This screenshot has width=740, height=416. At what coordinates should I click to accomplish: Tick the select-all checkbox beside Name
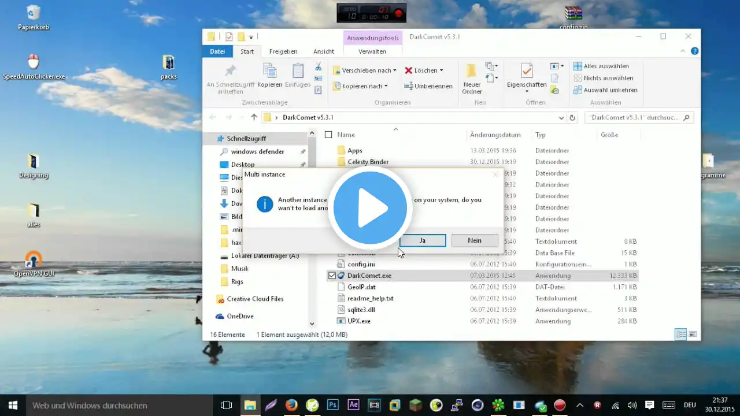click(328, 135)
